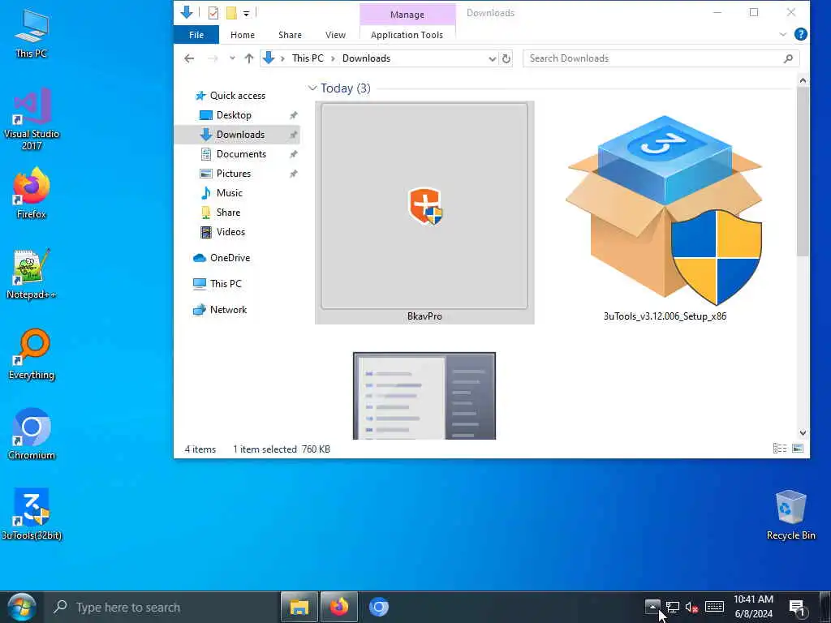Viewport: 831px width, 623px height.
Task: Open Chromium from the taskbar
Action: tap(379, 607)
